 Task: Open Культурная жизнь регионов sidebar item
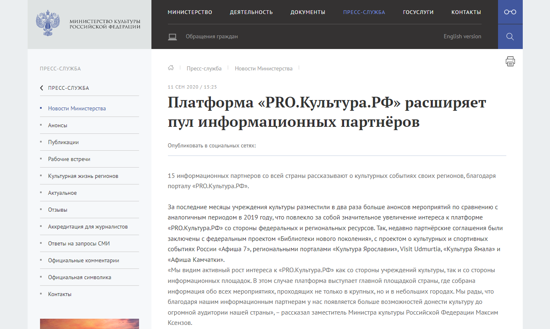click(x=83, y=176)
